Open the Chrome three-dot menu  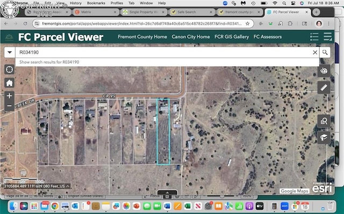(328, 24)
